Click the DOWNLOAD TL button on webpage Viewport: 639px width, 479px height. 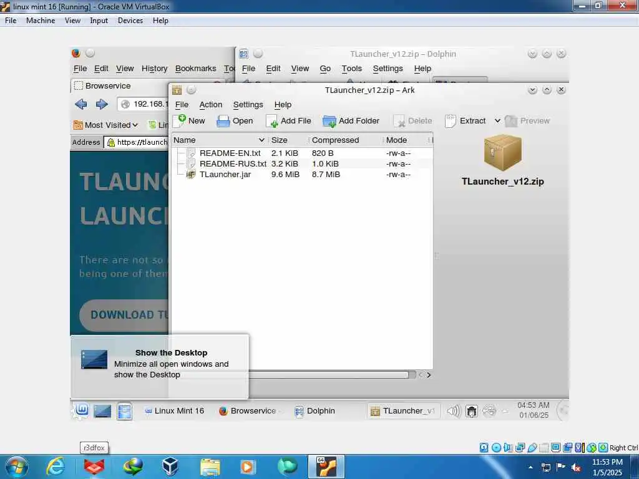click(124, 315)
